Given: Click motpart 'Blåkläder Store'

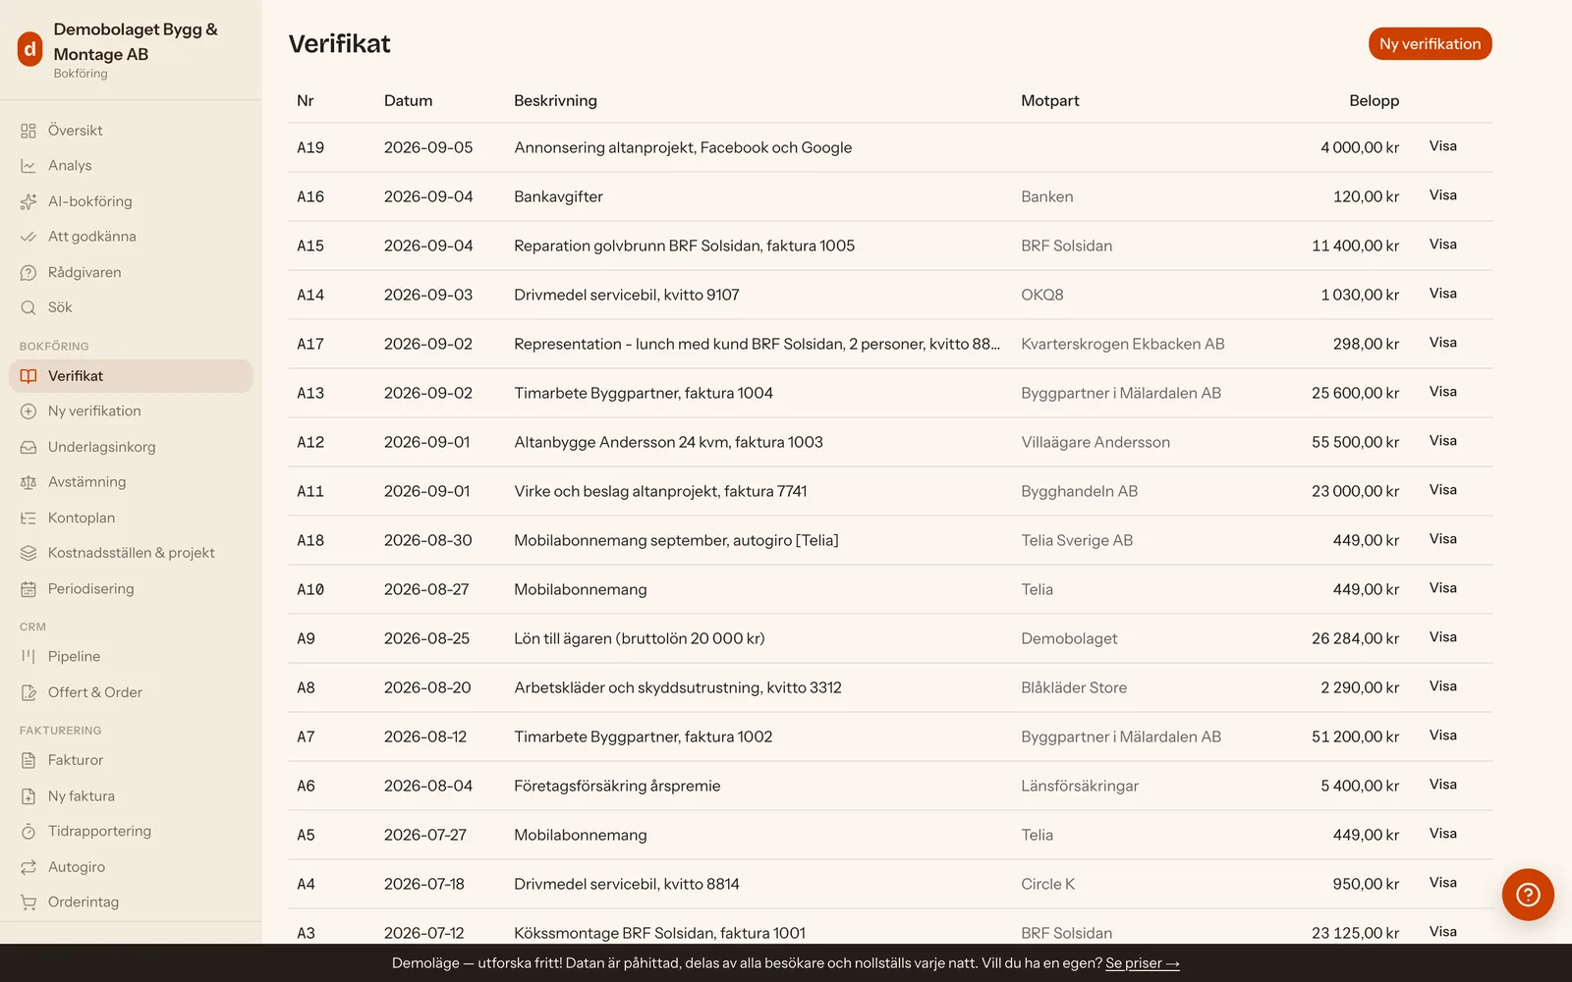Looking at the screenshot, I should [x=1074, y=687].
